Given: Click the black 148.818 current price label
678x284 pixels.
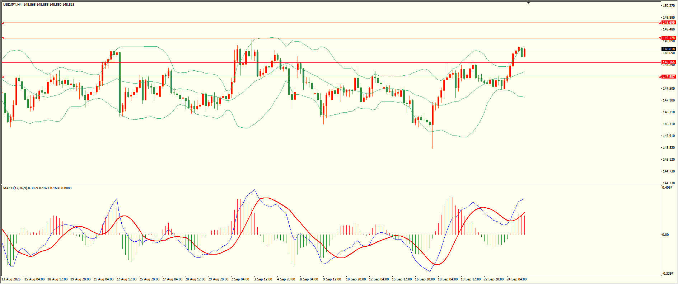Looking at the screenshot, I should pyautogui.click(x=669, y=49).
